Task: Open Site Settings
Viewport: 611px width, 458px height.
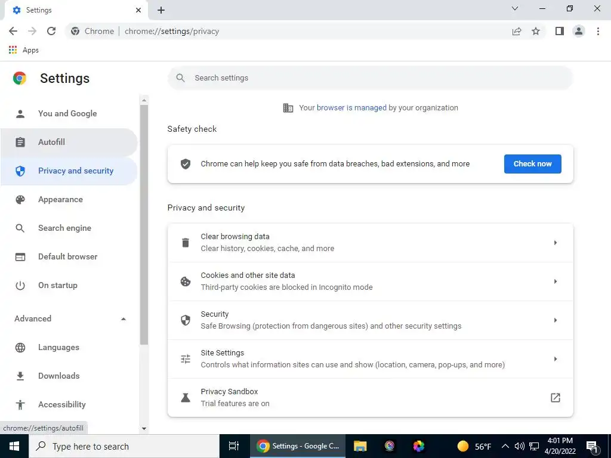Action: 370,358
